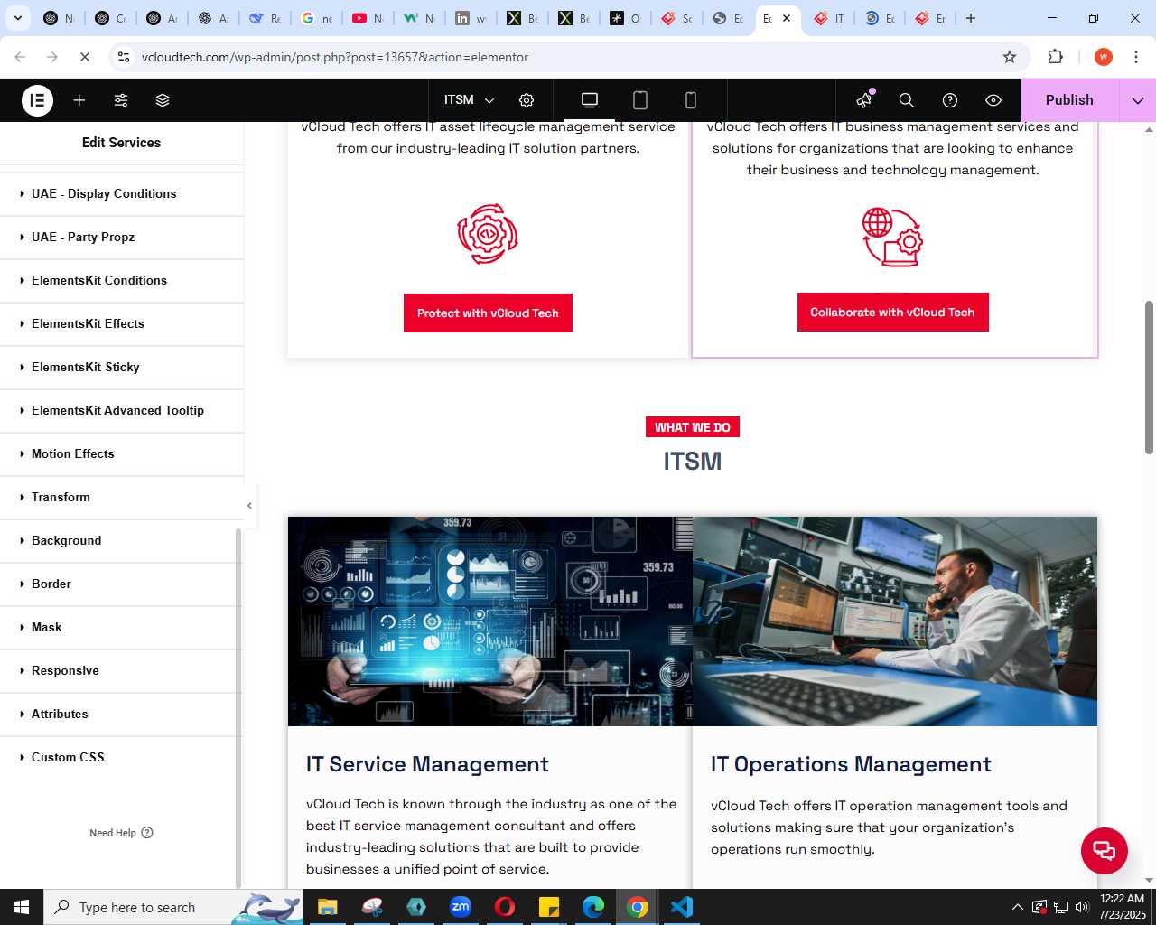
Task: Open the Structure layers icon
Action: point(163,100)
